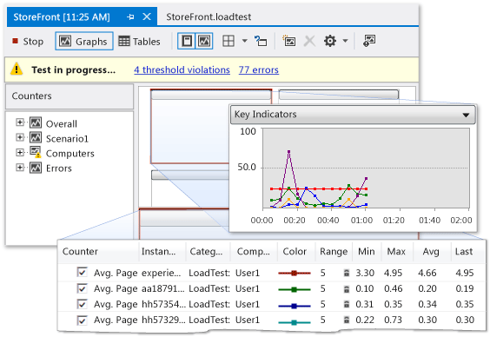Click the Counters panel header
The height and width of the screenshot is (337, 490).
pos(70,96)
